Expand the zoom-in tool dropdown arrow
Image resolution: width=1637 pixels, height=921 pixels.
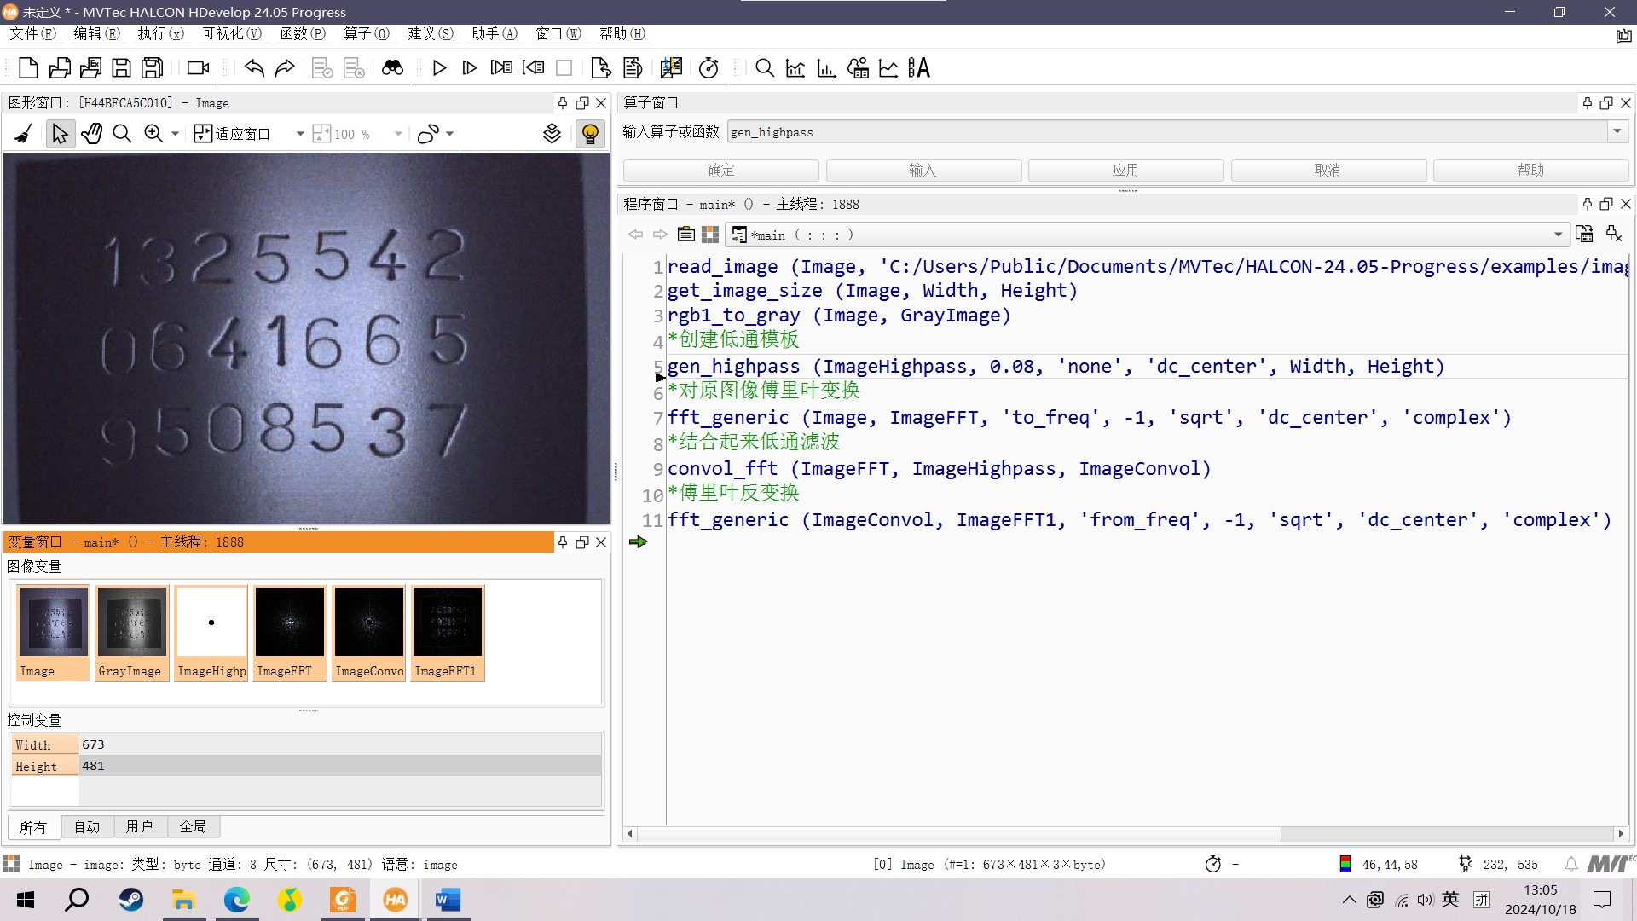pos(175,134)
